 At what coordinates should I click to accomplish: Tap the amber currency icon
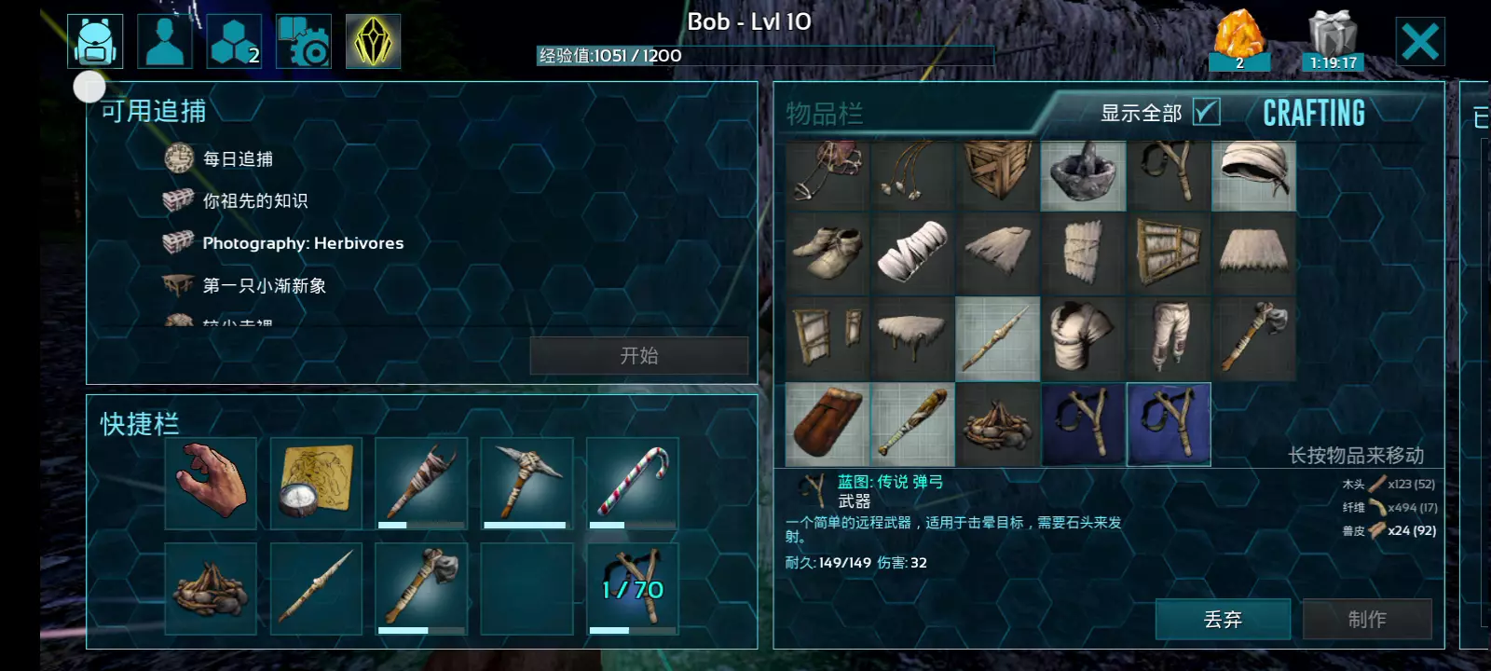(1239, 39)
